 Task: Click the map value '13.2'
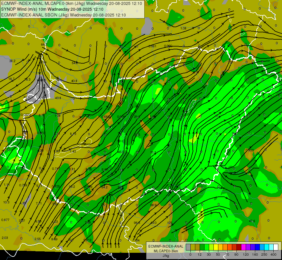click(72, 187)
